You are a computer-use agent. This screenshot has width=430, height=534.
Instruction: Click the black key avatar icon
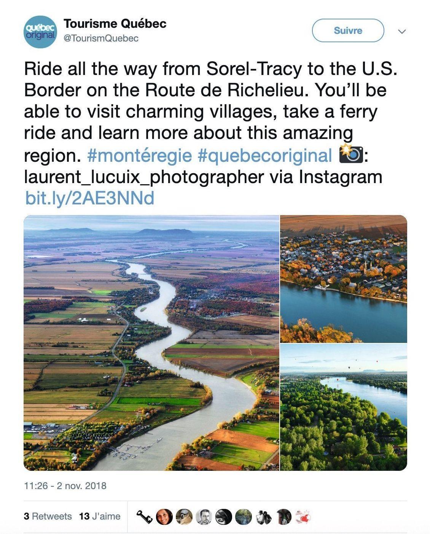(145, 516)
